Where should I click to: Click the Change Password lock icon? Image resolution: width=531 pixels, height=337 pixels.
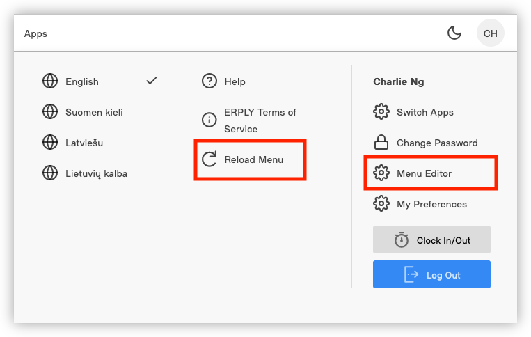click(381, 142)
